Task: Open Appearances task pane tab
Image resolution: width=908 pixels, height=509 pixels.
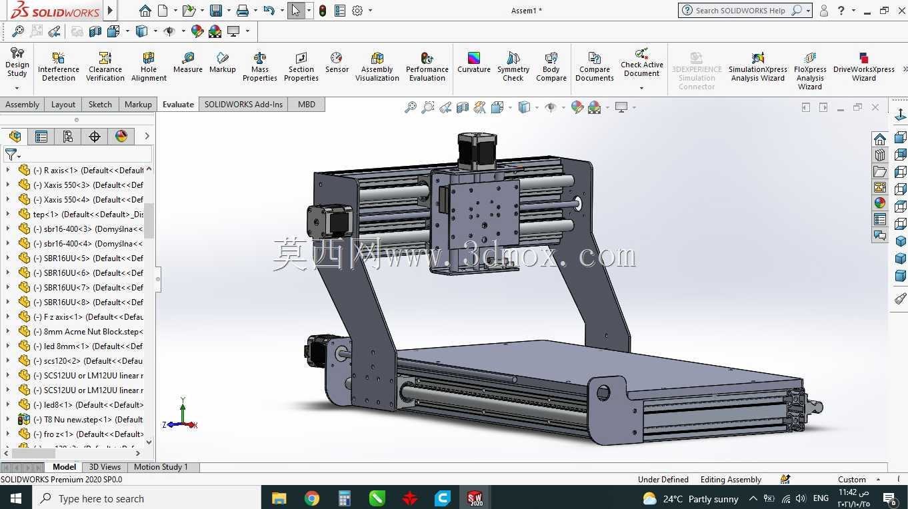Action: tap(880, 203)
